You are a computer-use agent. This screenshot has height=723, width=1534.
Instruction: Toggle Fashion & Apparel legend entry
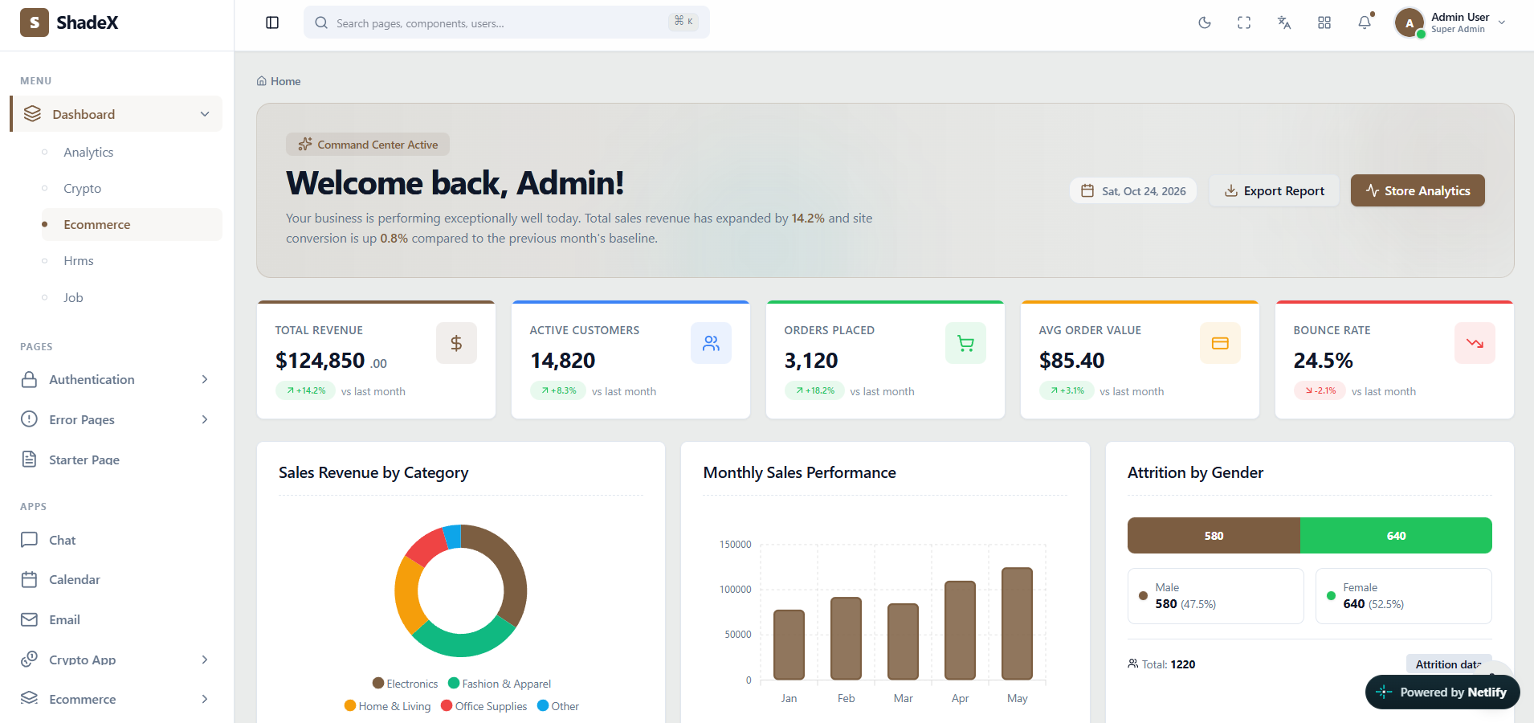[x=500, y=684]
